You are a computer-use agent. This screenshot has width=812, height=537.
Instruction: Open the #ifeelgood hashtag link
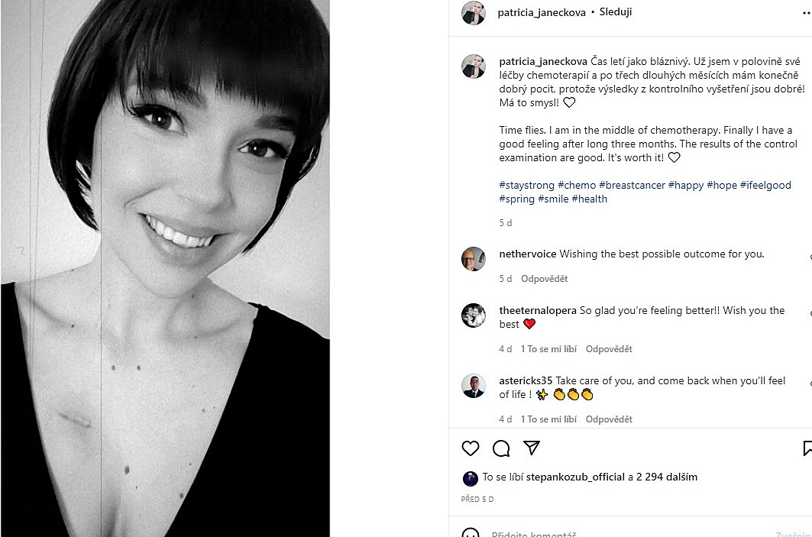(x=765, y=186)
